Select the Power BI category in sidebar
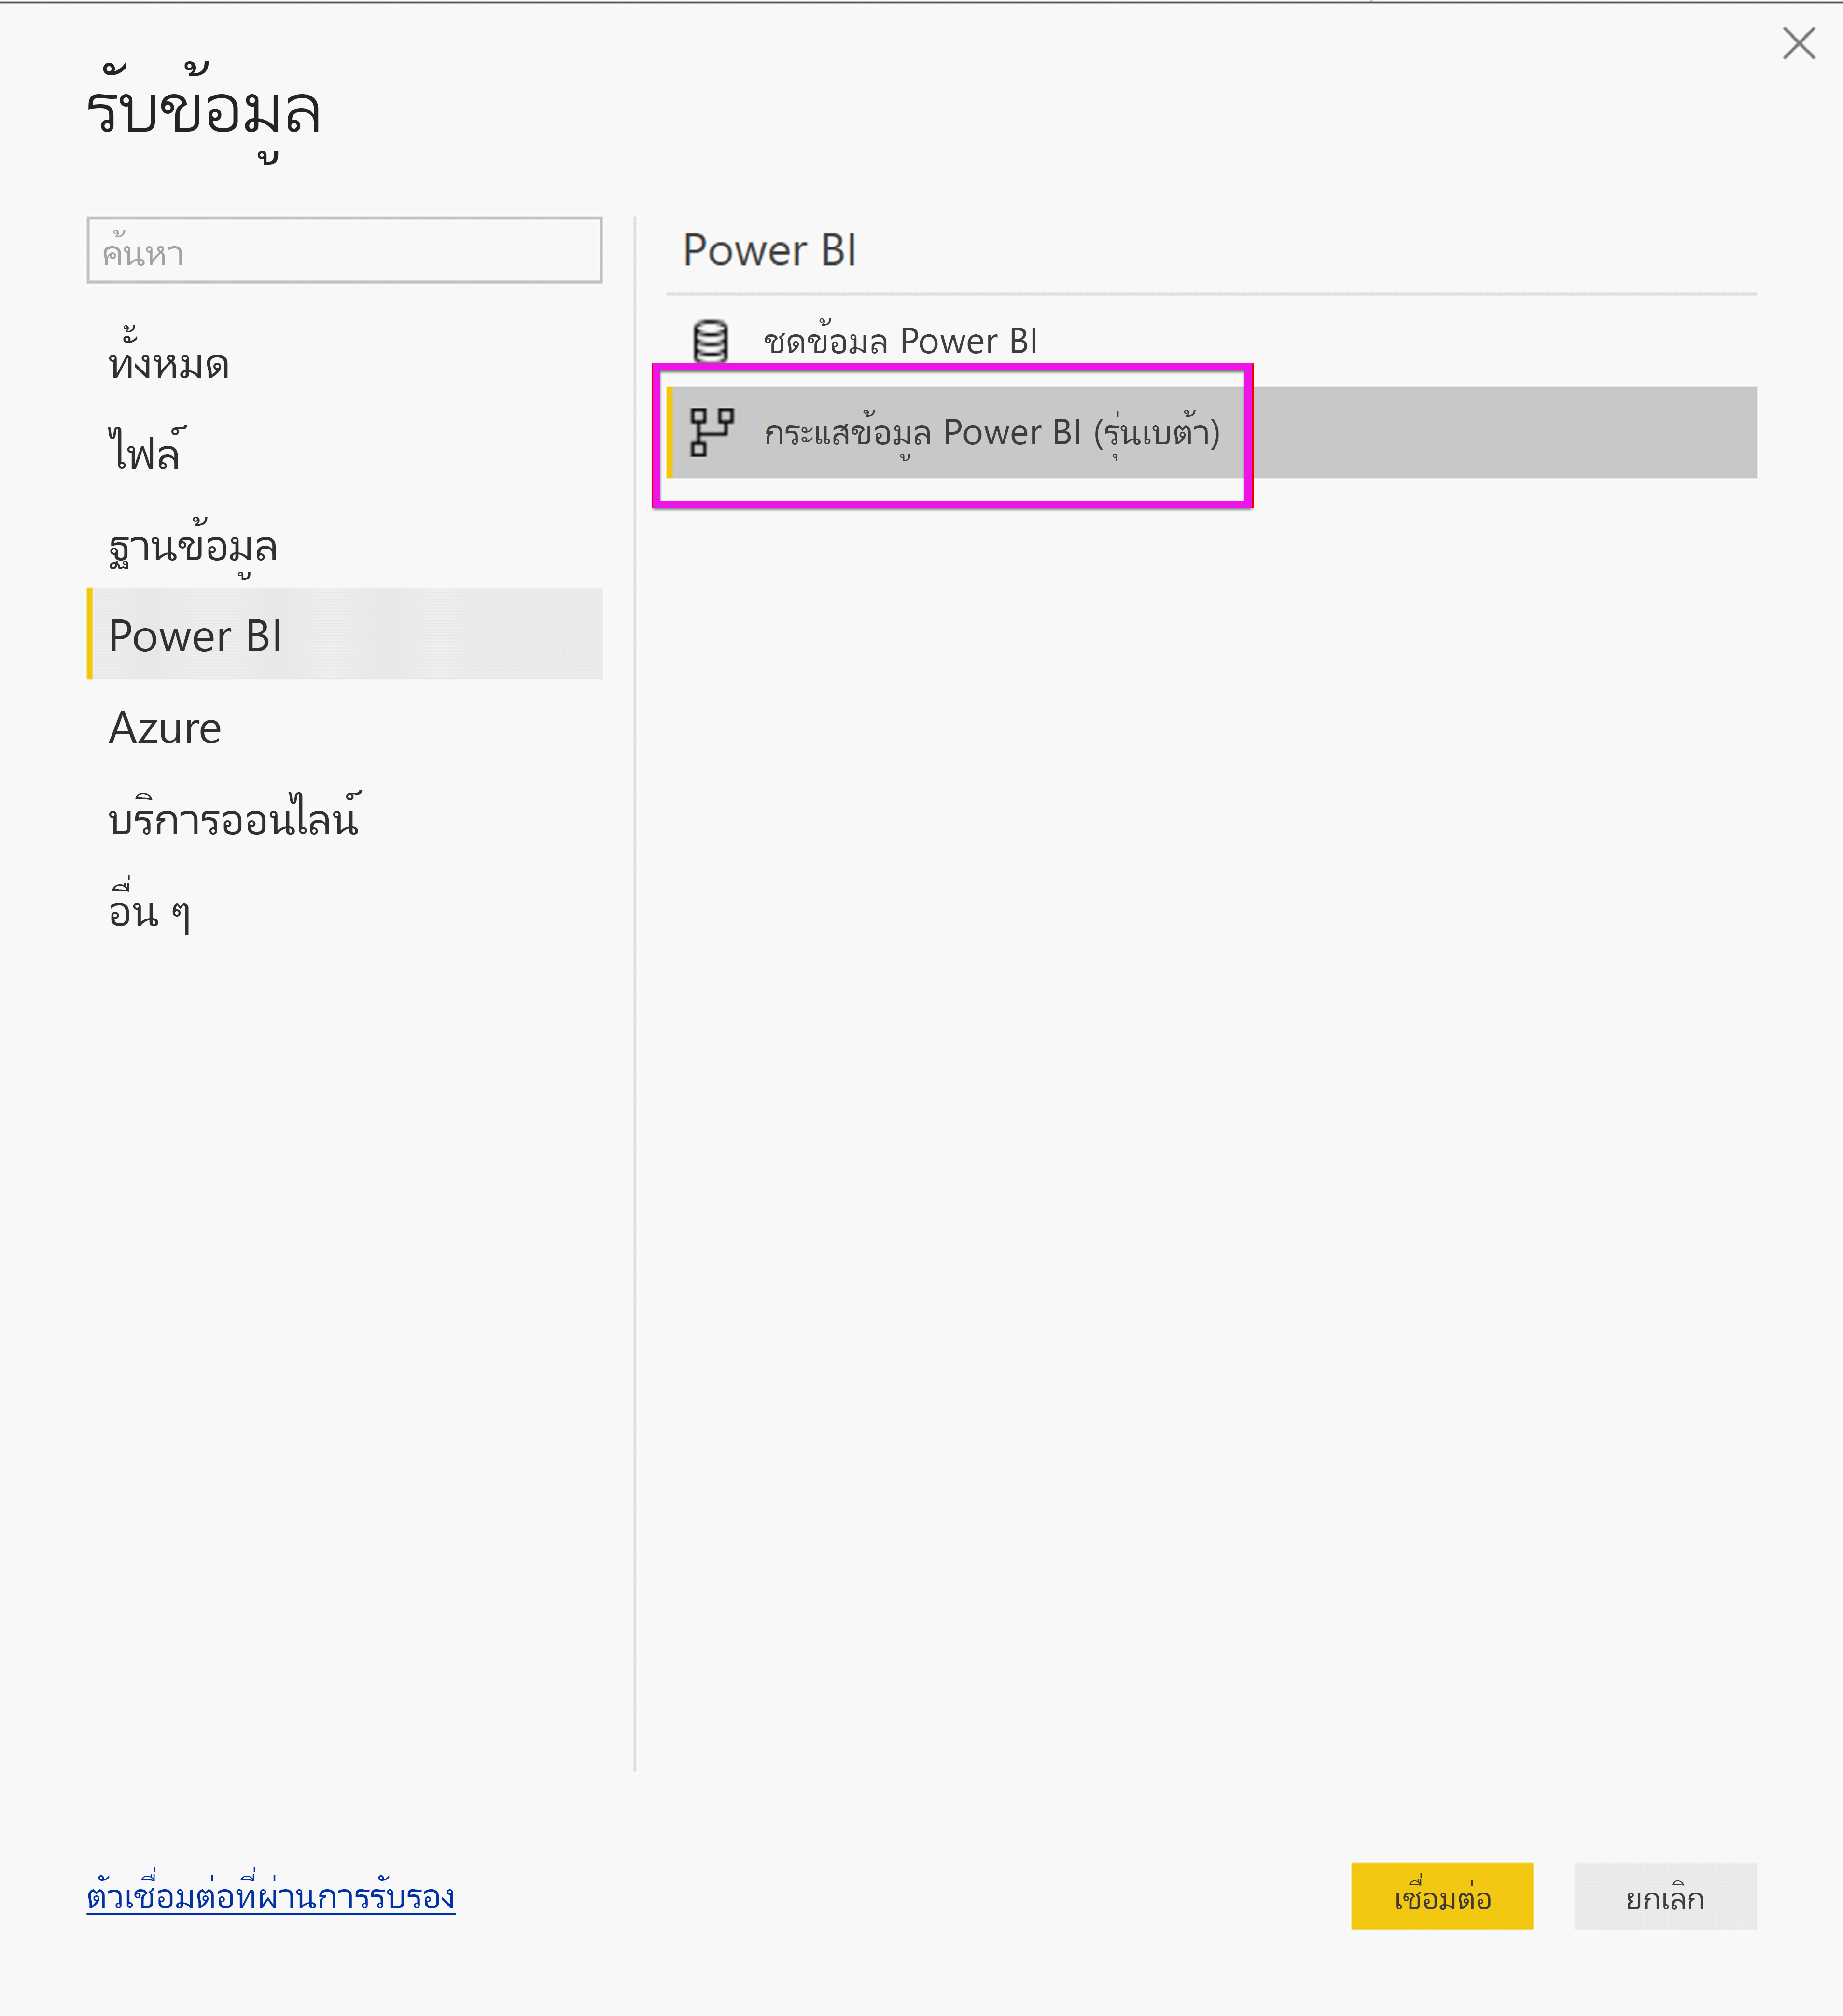 (x=344, y=634)
